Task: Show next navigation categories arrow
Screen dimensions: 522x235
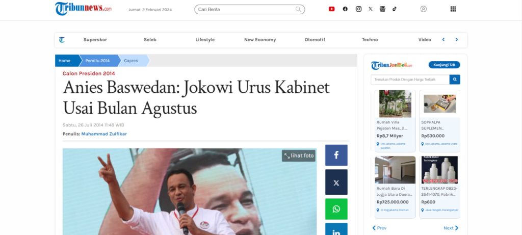Action: click(x=457, y=40)
